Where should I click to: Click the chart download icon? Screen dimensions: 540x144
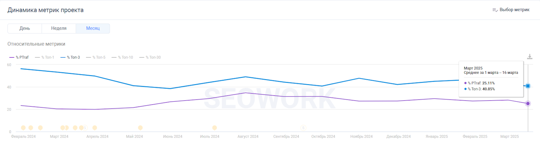(x=530, y=57)
